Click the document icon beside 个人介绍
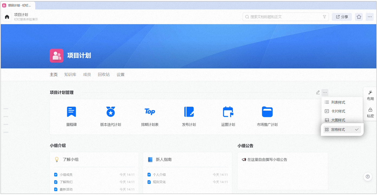Viewport: 378px width, 195px height. (x=149, y=175)
